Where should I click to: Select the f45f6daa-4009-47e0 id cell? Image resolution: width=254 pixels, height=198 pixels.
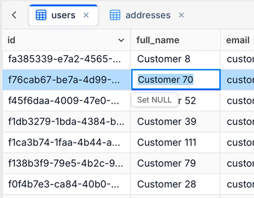[66, 101]
